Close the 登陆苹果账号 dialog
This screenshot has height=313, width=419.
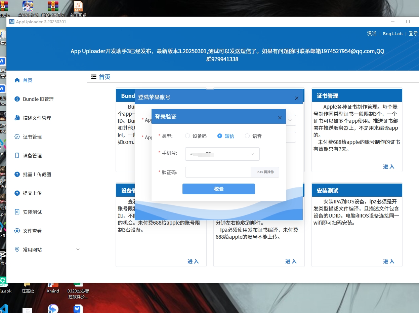pyautogui.click(x=297, y=98)
